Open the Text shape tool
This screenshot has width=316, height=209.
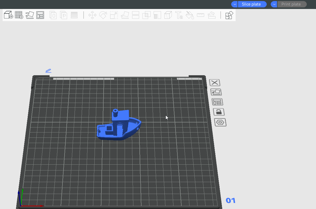point(179,15)
